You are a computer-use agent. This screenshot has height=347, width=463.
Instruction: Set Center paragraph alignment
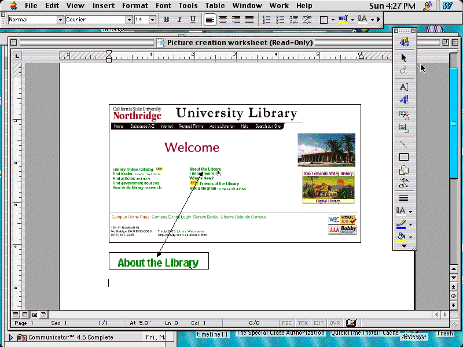point(223,20)
